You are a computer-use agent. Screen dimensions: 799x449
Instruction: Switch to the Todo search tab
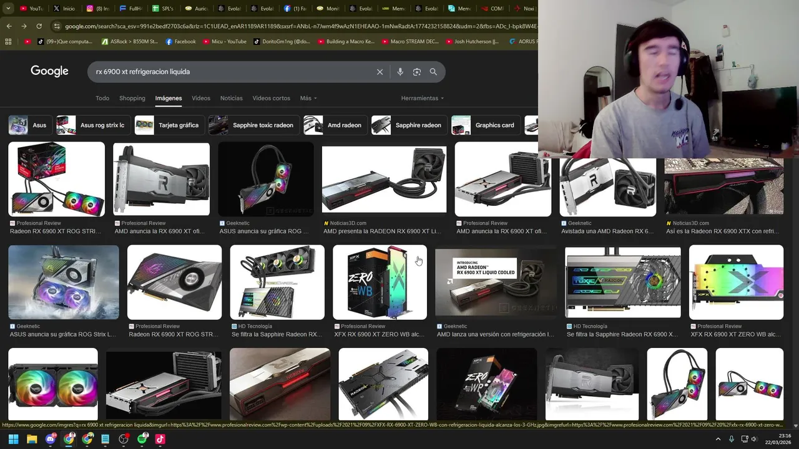click(x=102, y=98)
